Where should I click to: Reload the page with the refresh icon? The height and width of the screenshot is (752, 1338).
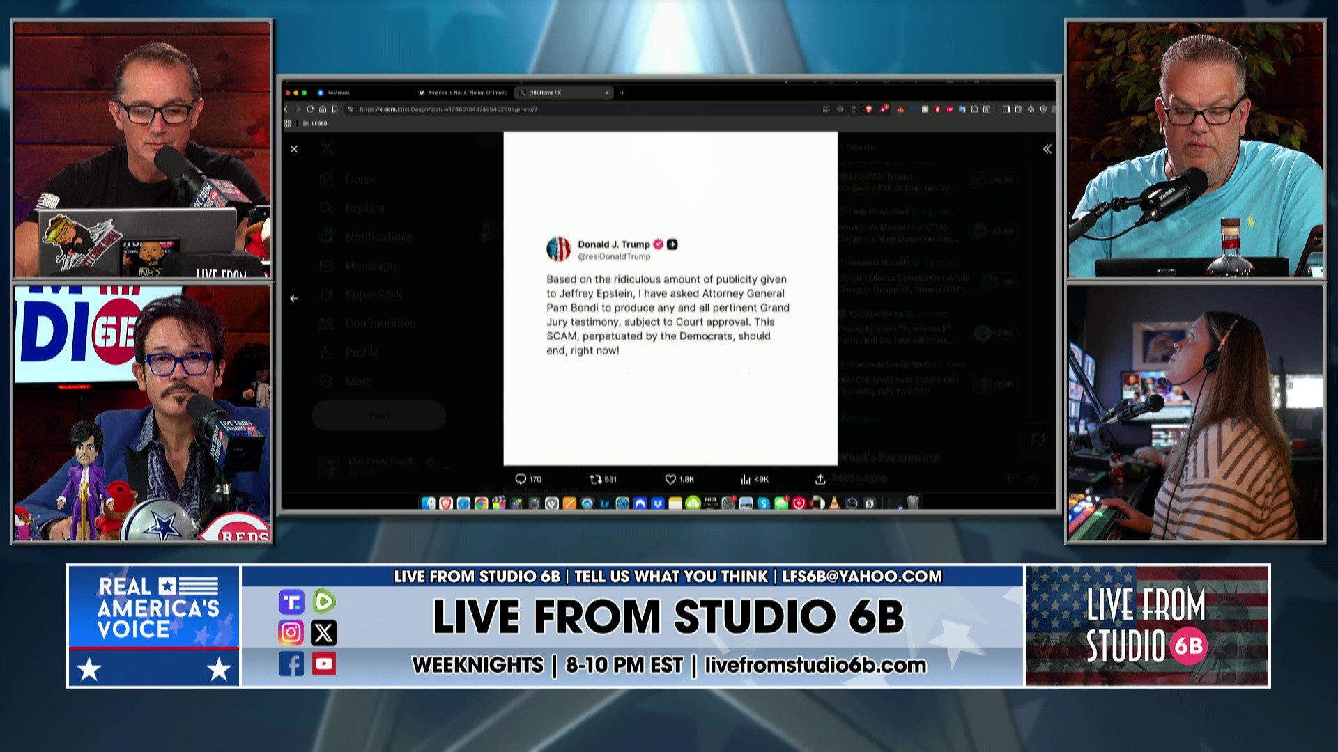pyautogui.click(x=310, y=109)
